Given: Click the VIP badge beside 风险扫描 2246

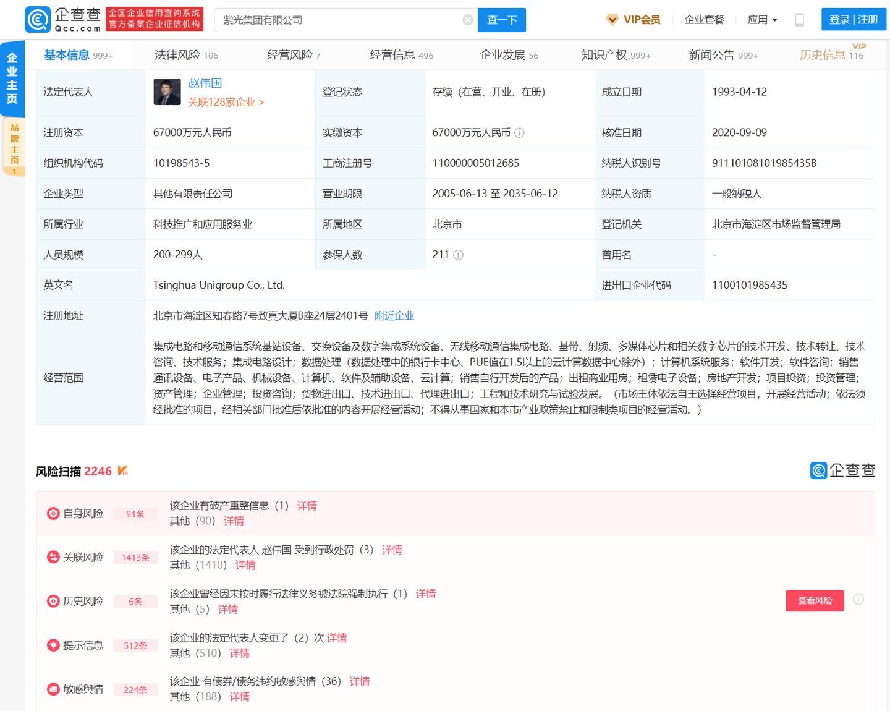Looking at the screenshot, I should (123, 471).
